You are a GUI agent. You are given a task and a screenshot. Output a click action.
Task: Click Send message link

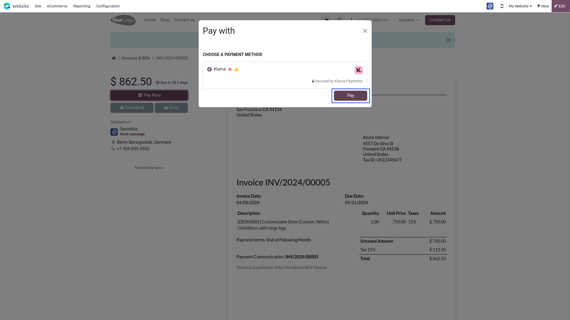point(132,134)
